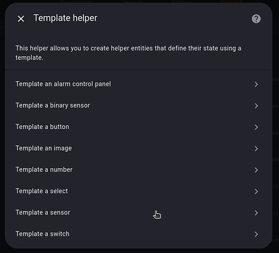Choose Template a binary sensor option

138,105
